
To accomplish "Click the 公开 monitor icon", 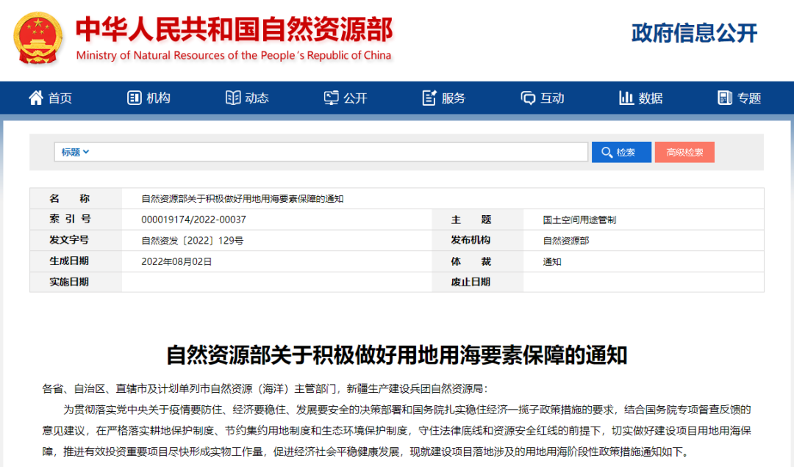I will tap(332, 98).
